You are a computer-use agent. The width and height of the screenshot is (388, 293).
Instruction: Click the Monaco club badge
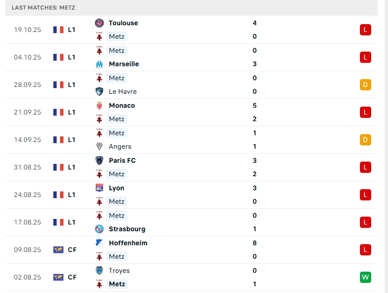tap(99, 106)
